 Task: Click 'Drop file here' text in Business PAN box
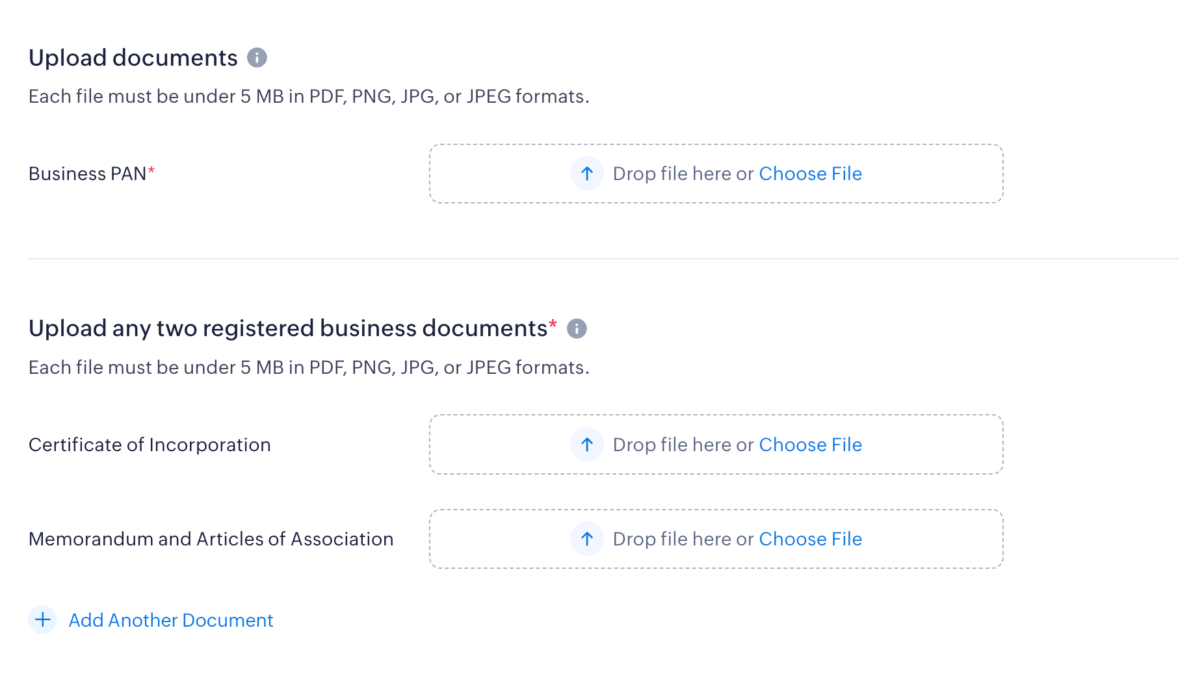point(672,174)
